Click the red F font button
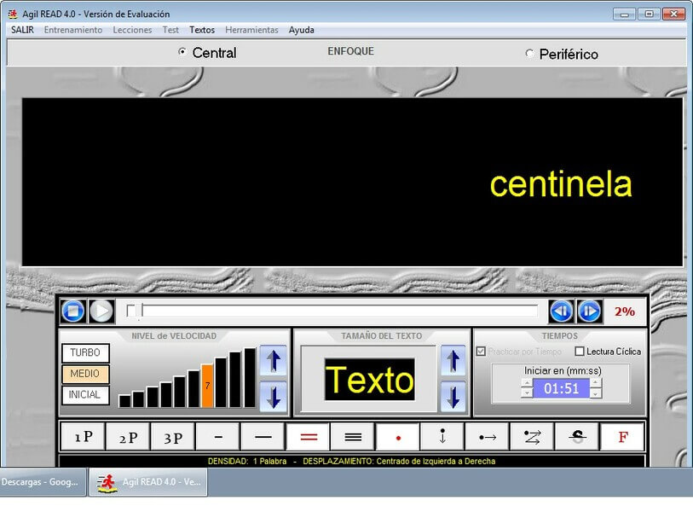Viewport: 693px width, 512px height. 622,437
